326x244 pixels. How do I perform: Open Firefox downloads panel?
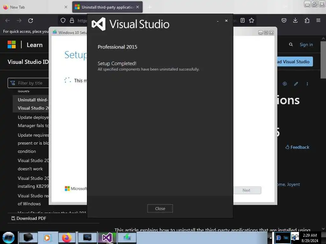[295, 20]
